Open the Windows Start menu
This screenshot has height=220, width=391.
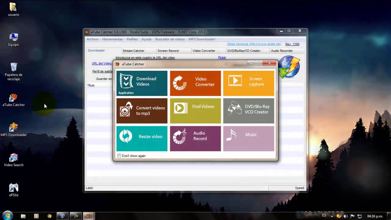point(7,215)
